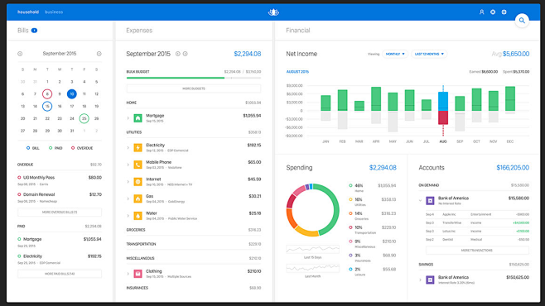The image size is (545, 306).
Task: Expand the Mortgage expense row
Action: point(128,118)
